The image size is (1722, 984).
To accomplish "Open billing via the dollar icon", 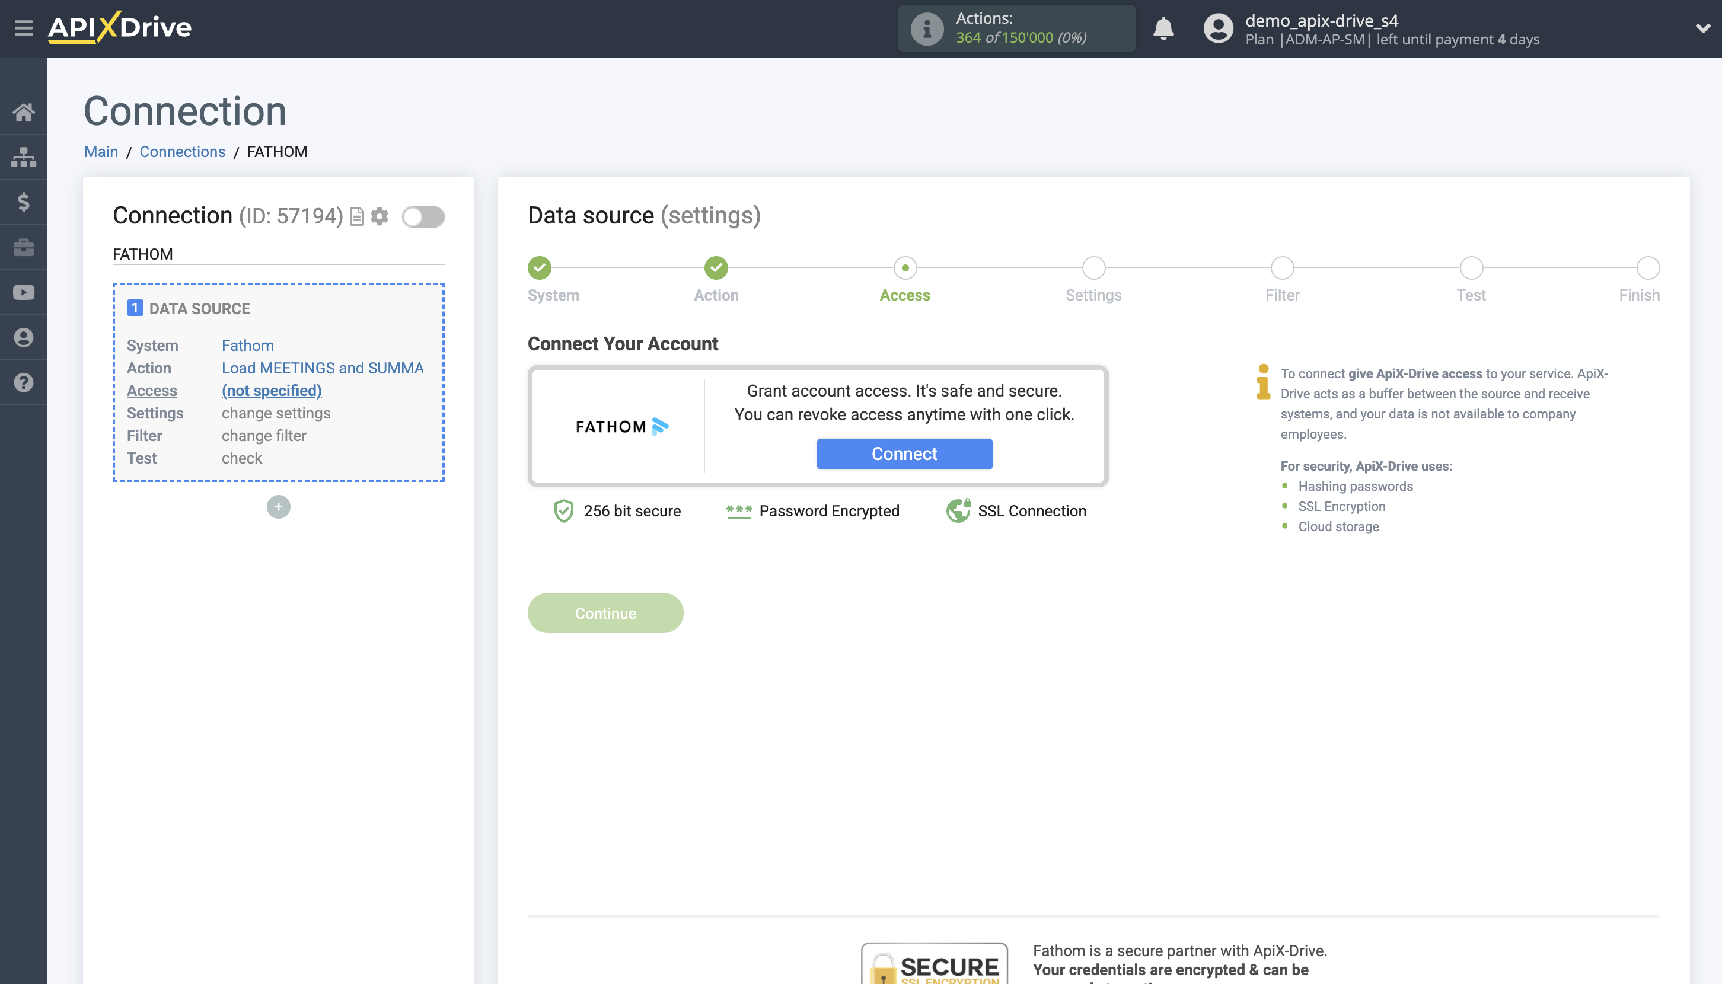I will click(24, 202).
